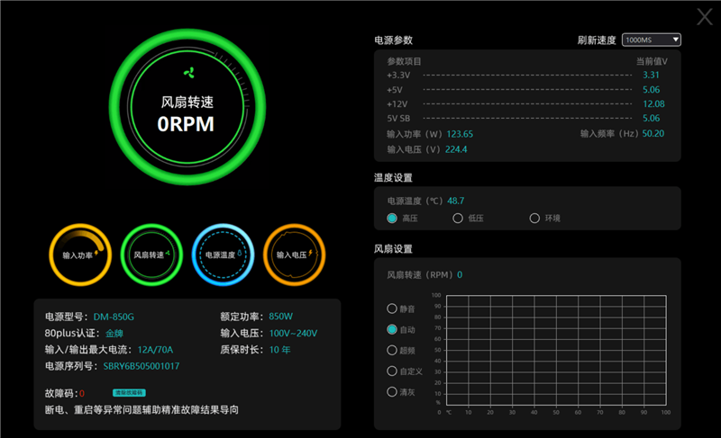This screenshot has width=721, height=438.
Task: Select the 输入功率 yellow circular gauge
Action: [x=80, y=255]
